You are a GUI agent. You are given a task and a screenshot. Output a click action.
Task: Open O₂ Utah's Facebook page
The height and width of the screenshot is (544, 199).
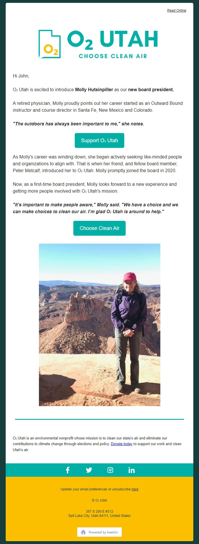point(67,470)
